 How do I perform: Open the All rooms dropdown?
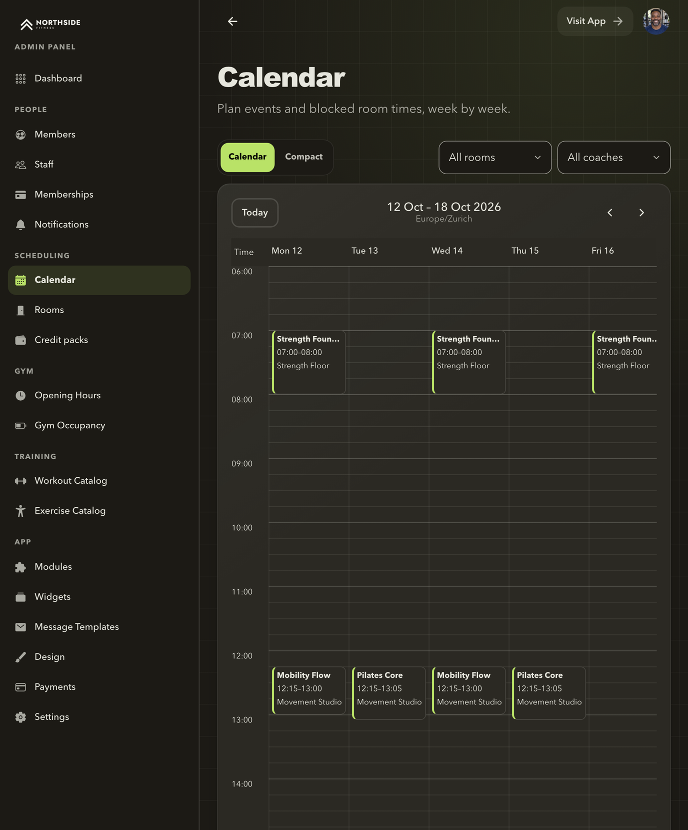pyautogui.click(x=495, y=158)
